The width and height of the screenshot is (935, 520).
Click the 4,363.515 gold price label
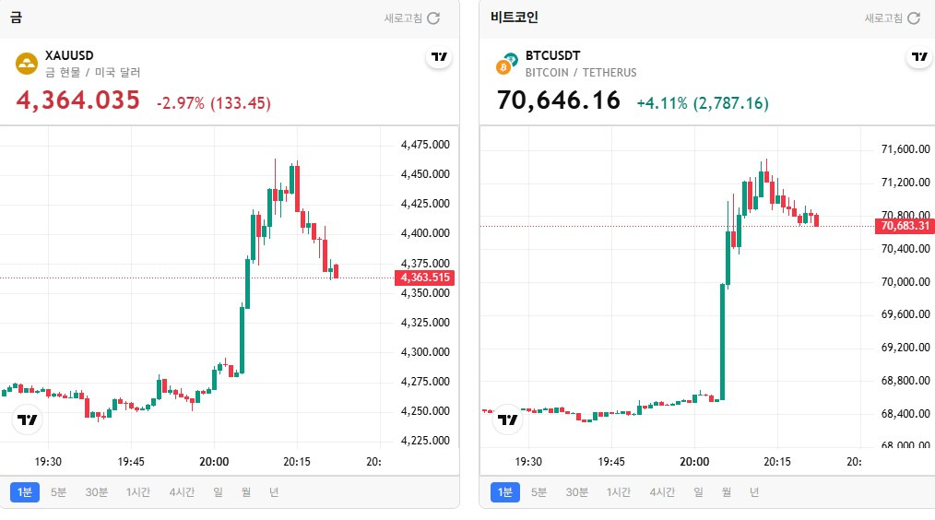(x=424, y=278)
